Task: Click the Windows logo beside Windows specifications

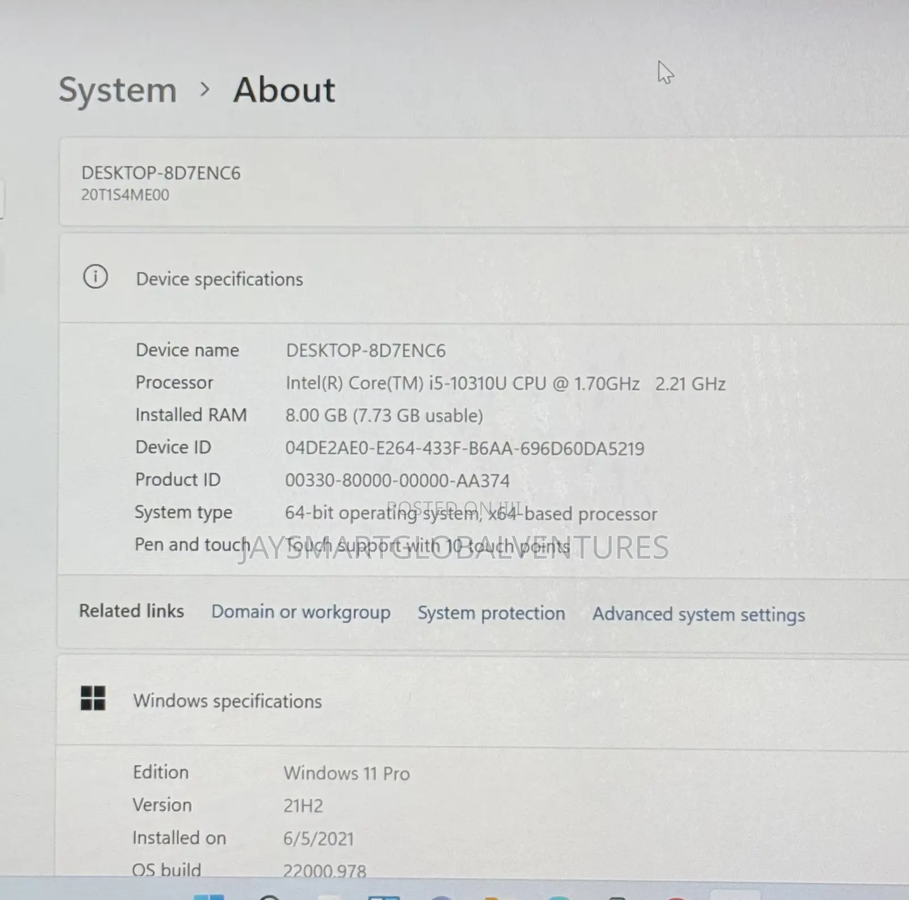Action: (x=93, y=698)
